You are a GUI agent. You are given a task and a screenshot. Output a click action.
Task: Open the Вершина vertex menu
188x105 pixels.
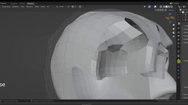point(29,7)
